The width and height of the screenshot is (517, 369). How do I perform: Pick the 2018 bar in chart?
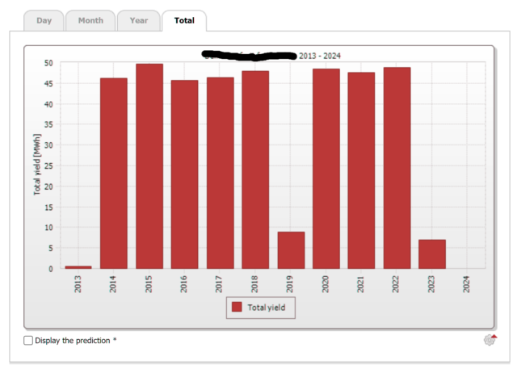[255, 170]
